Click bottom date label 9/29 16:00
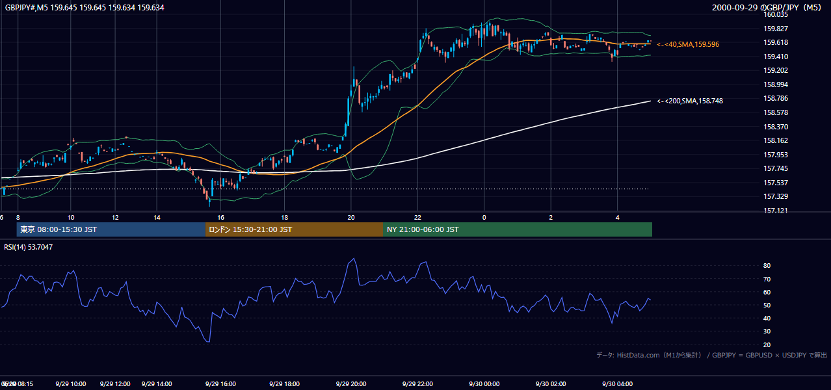831x390 pixels. tap(221, 384)
